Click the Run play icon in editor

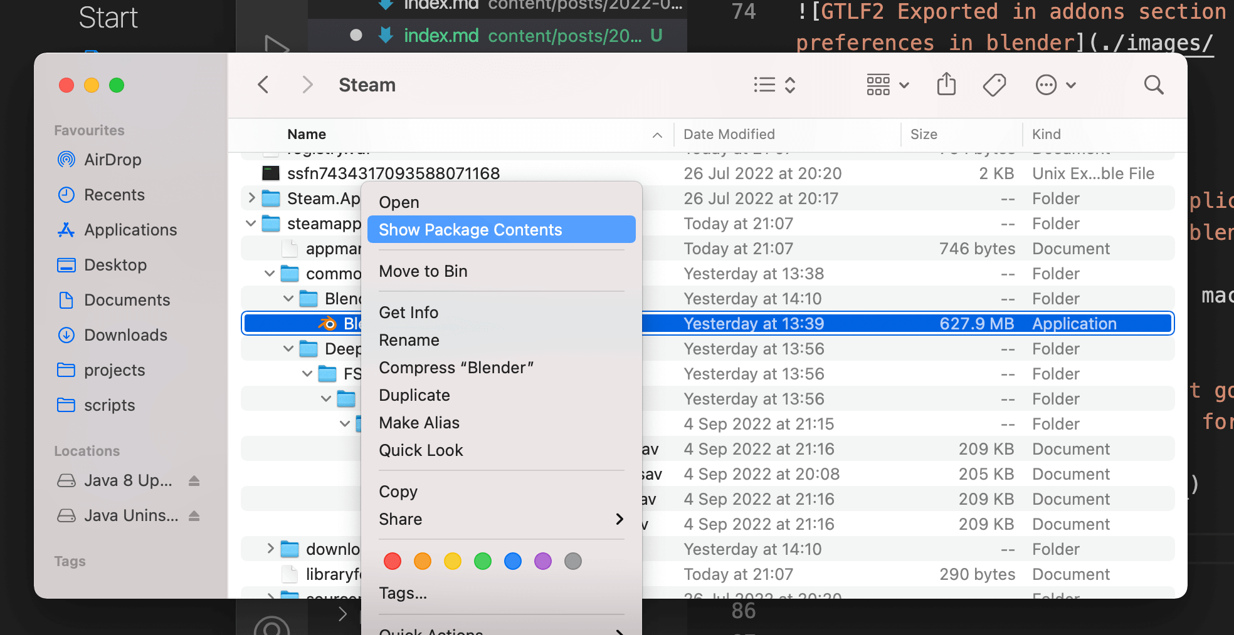click(x=277, y=44)
